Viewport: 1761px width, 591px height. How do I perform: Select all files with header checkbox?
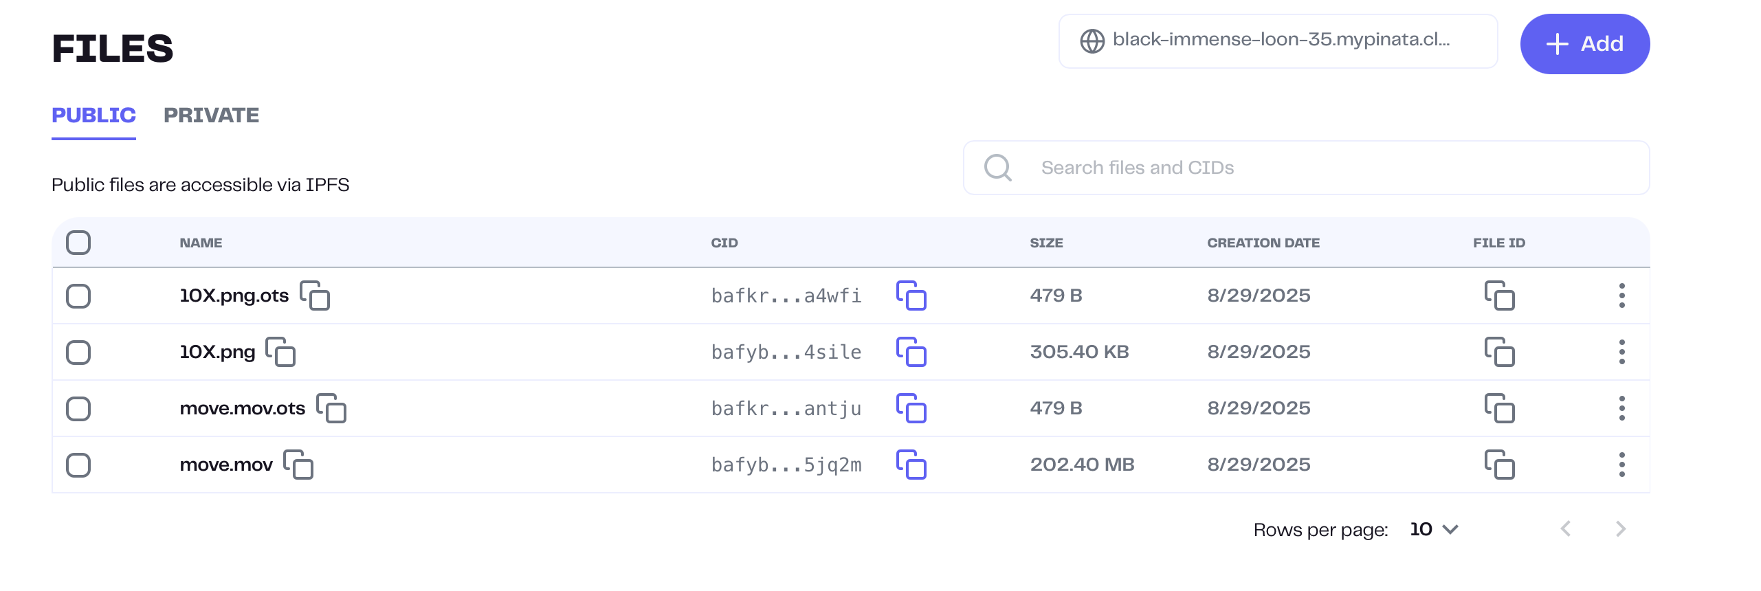point(78,243)
